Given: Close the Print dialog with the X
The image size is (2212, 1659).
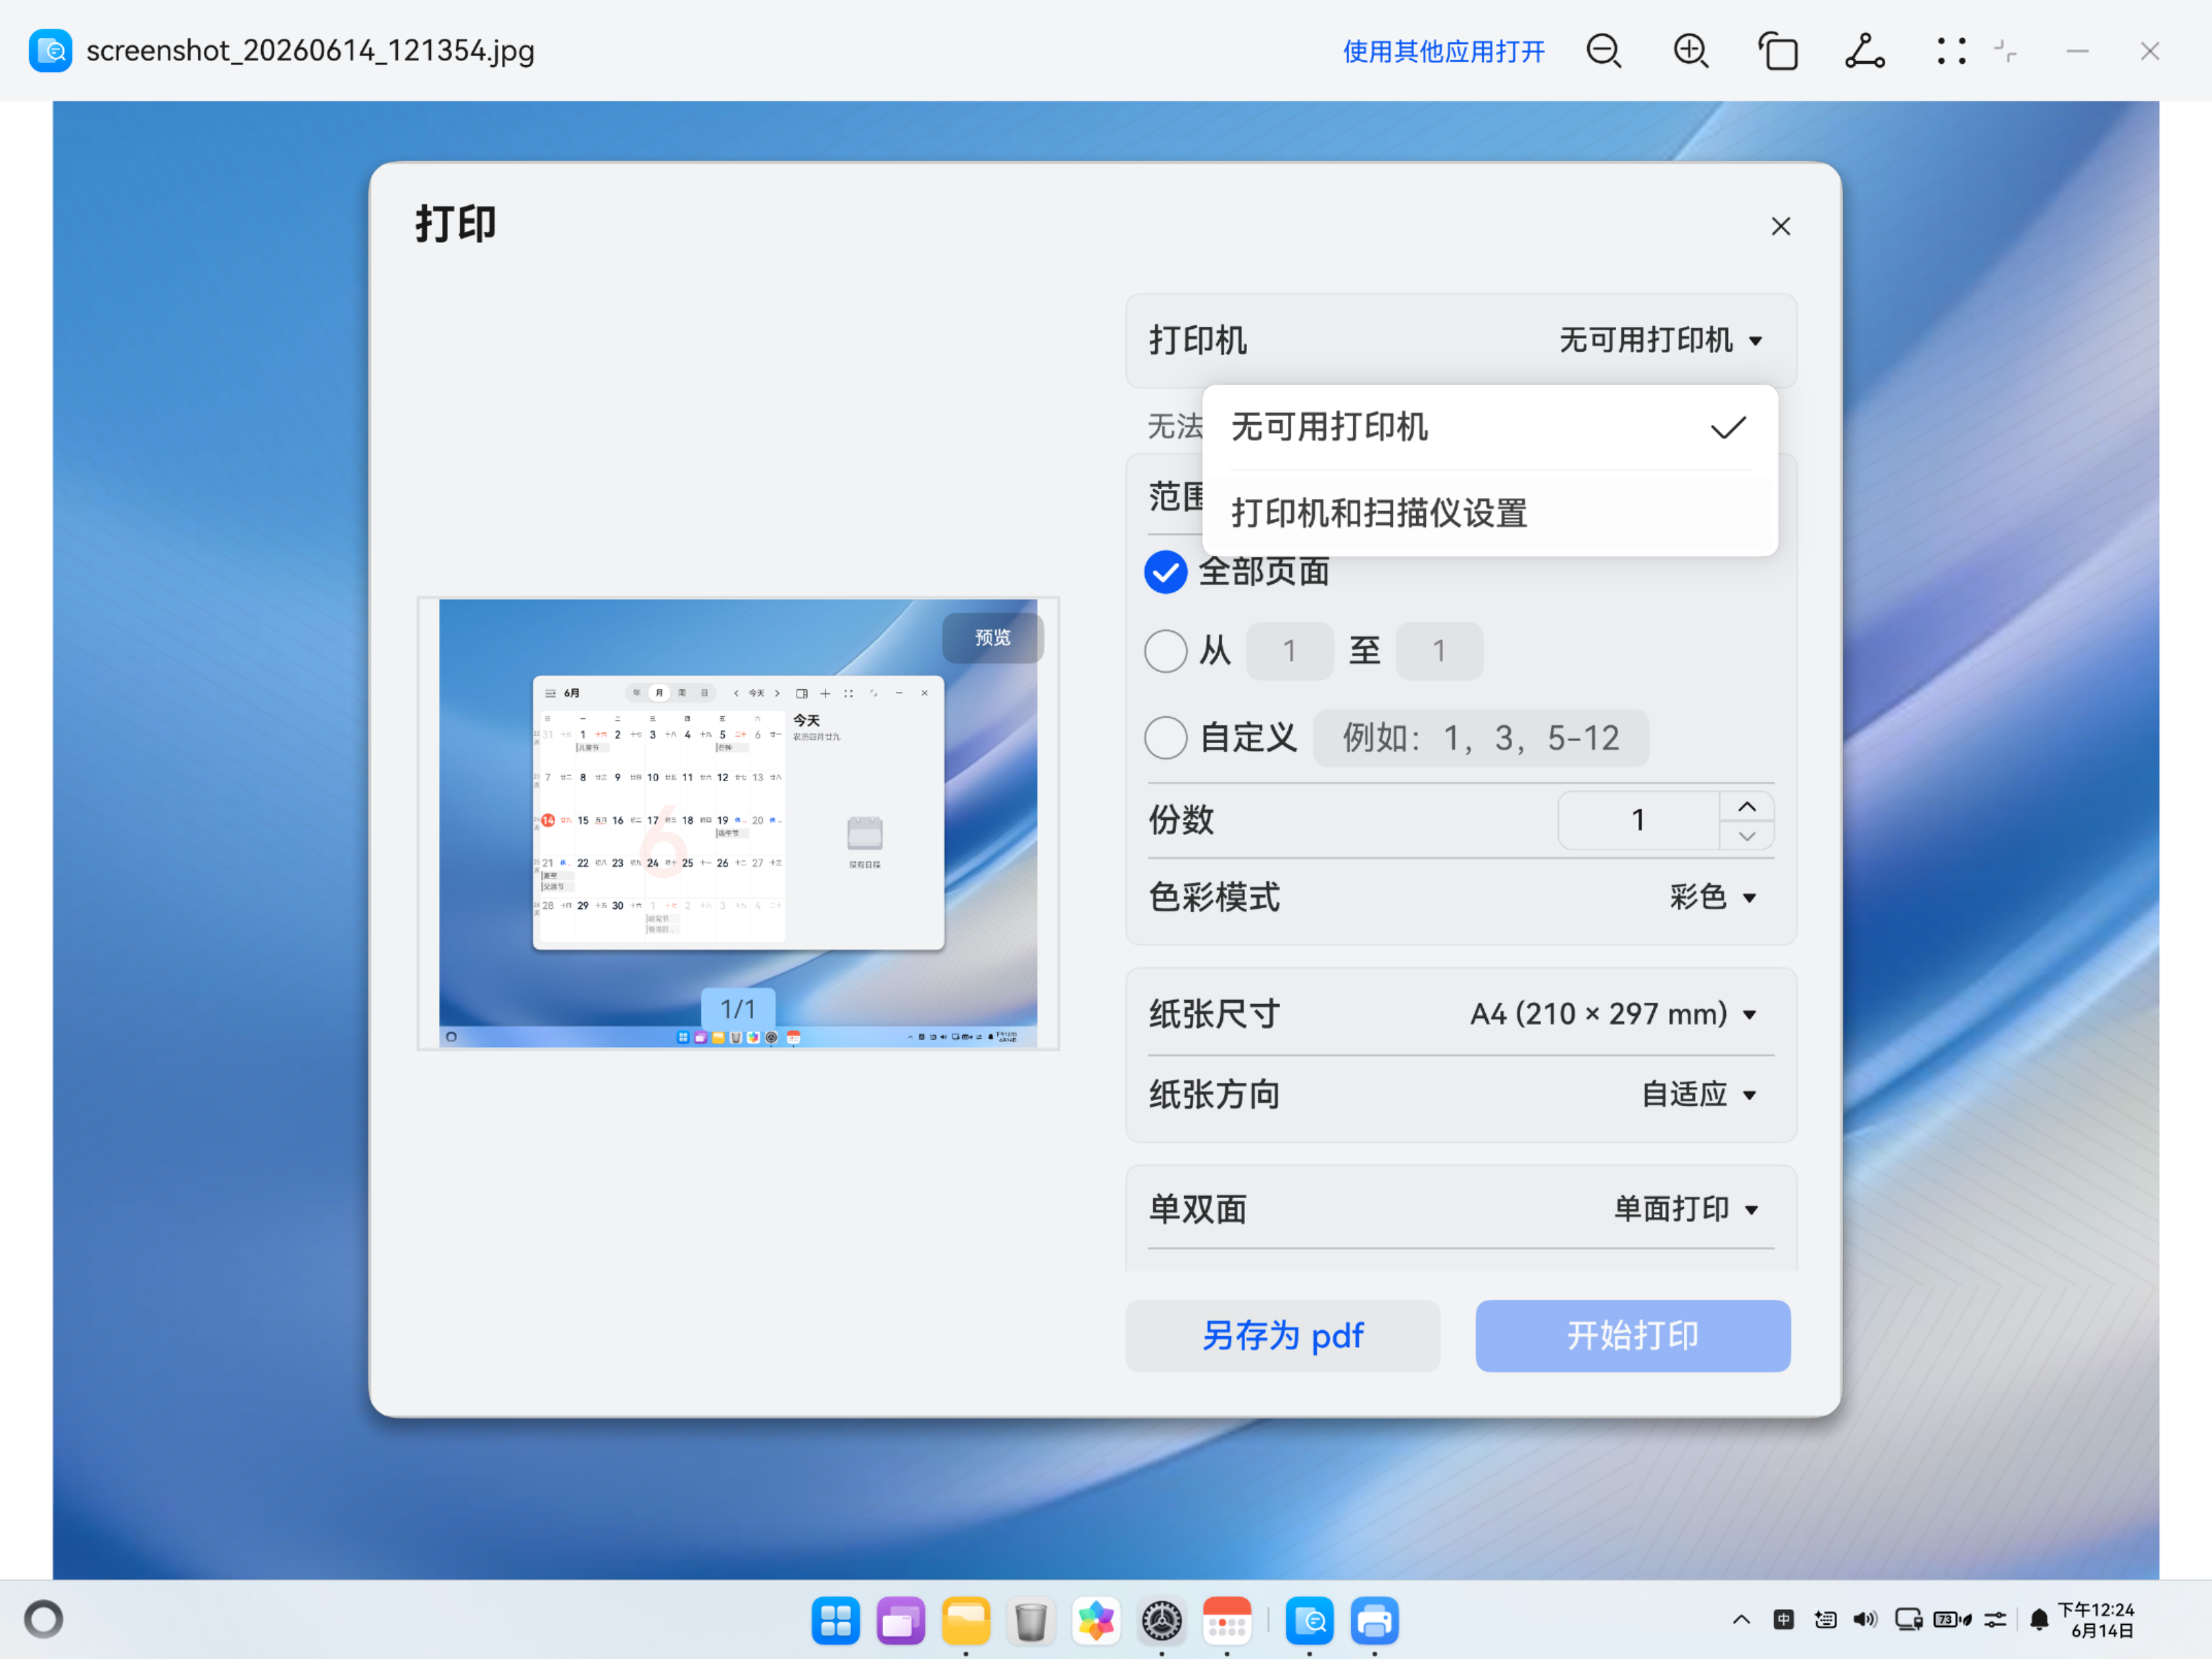Looking at the screenshot, I should coord(1781,227).
